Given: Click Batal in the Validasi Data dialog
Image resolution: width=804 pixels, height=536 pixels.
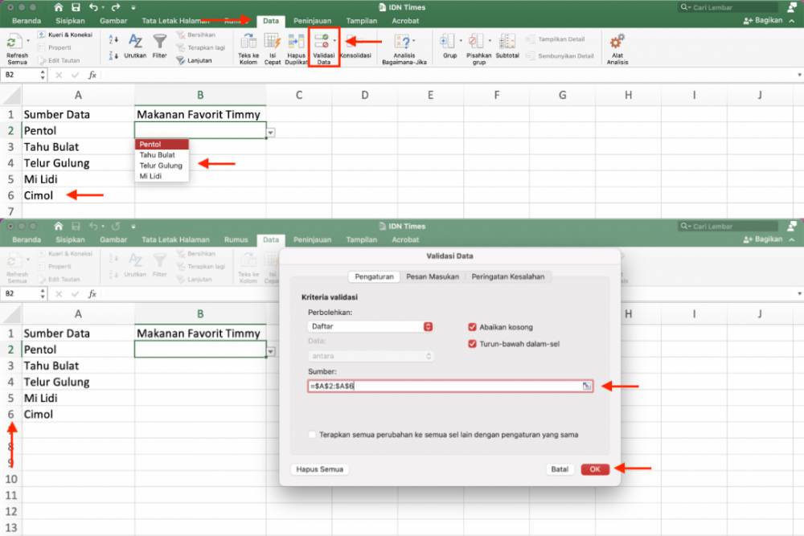Looking at the screenshot, I should (560, 469).
